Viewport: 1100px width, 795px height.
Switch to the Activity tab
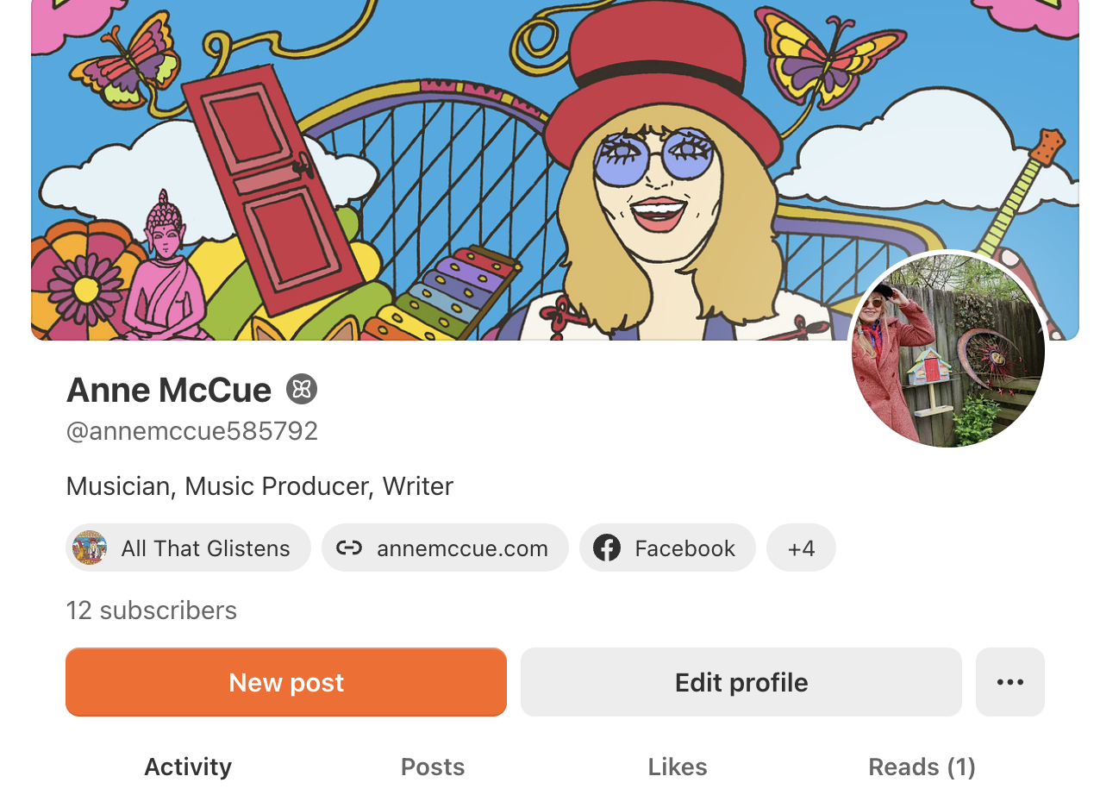pos(188,767)
